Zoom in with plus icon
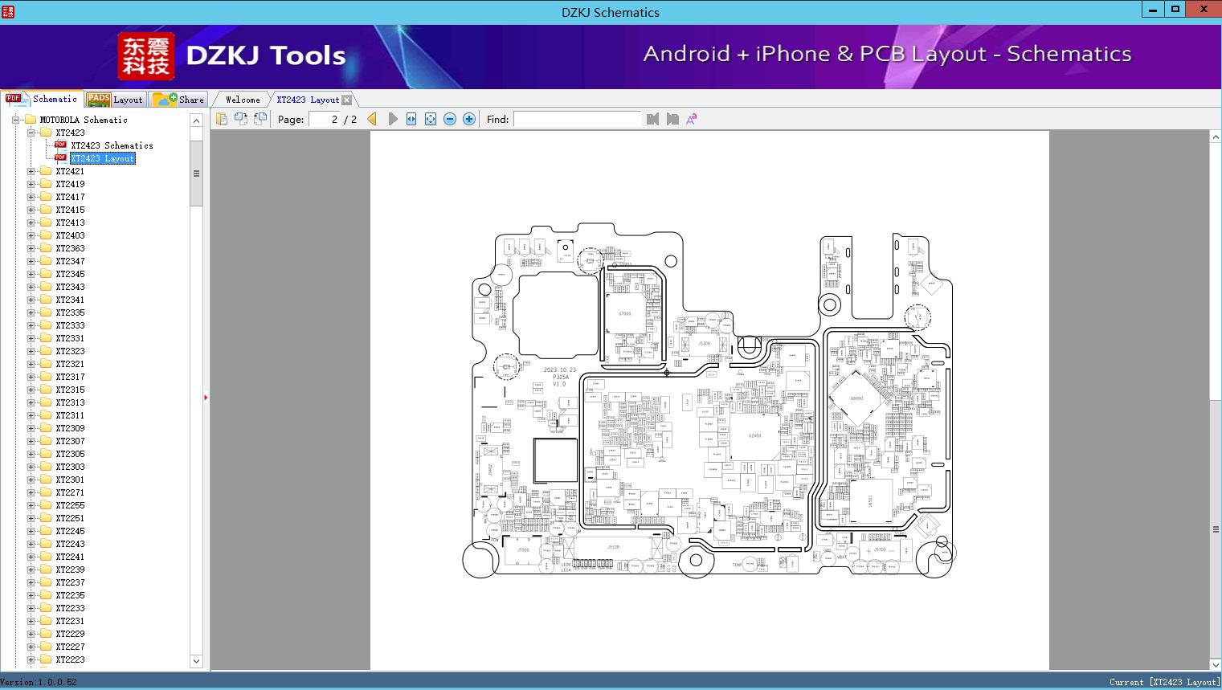Viewport: 1222px width, 690px height. [469, 119]
